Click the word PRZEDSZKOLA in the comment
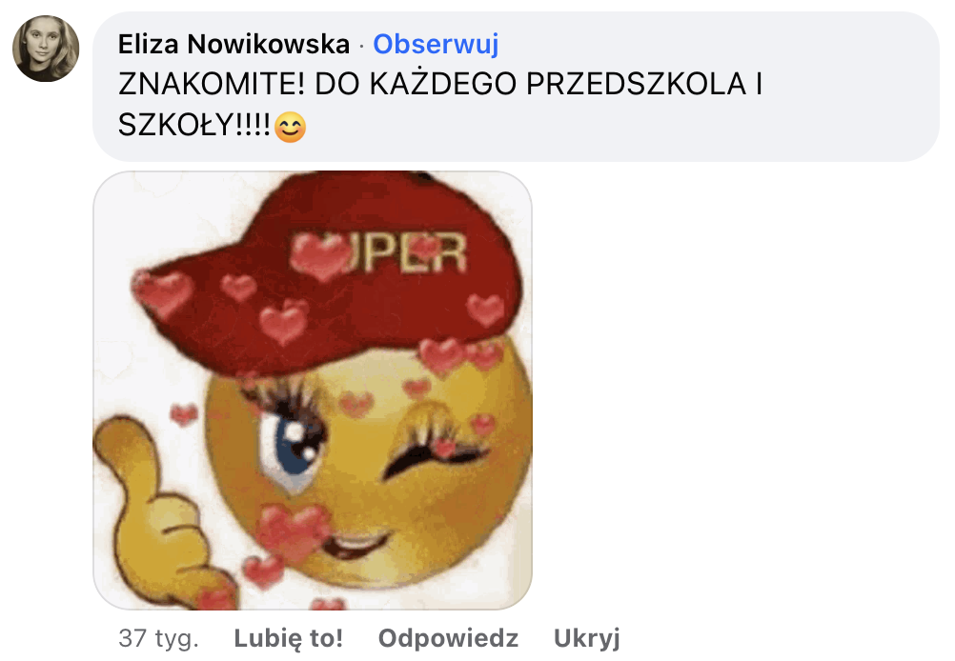The height and width of the screenshot is (661, 955). [x=637, y=84]
